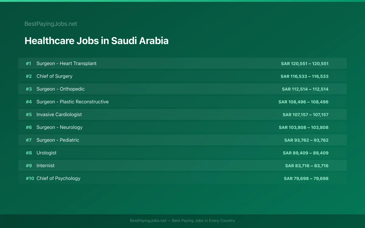365x228 pixels.
Task: Click salary SAR 83,716 – 83,716
Action: [x=307, y=166]
